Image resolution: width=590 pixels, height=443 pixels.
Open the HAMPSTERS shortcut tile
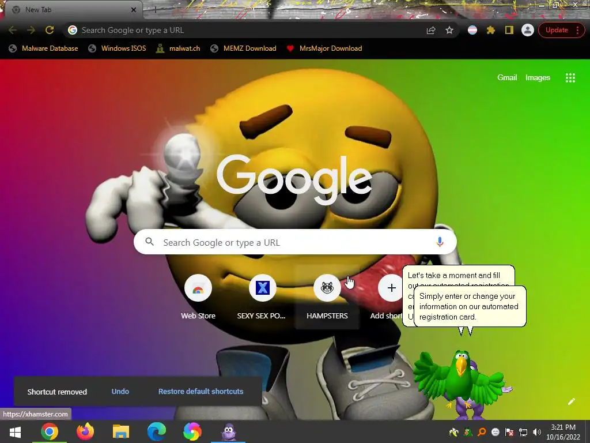[x=327, y=297]
